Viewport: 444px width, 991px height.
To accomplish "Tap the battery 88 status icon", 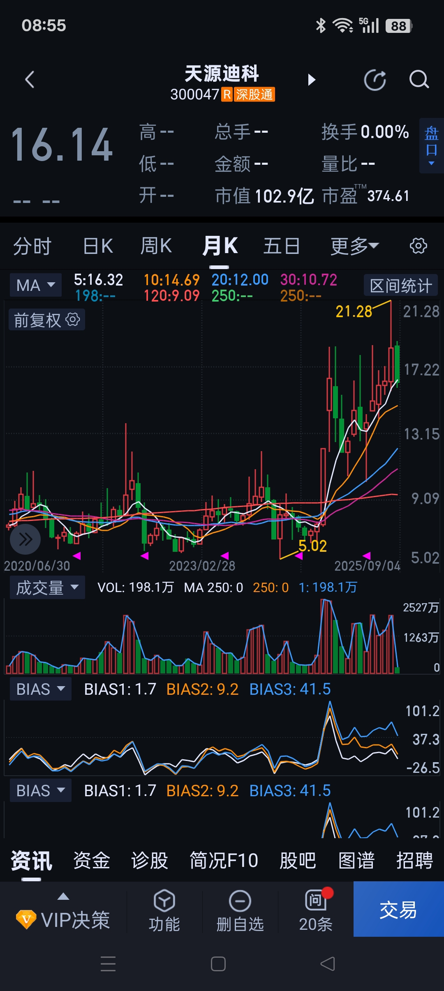I will 399,26.
